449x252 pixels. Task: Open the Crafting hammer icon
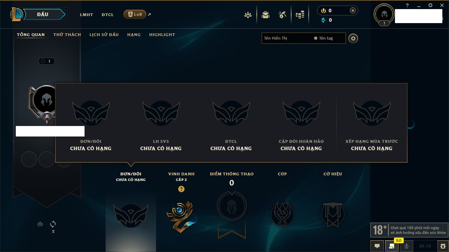[x=282, y=15]
